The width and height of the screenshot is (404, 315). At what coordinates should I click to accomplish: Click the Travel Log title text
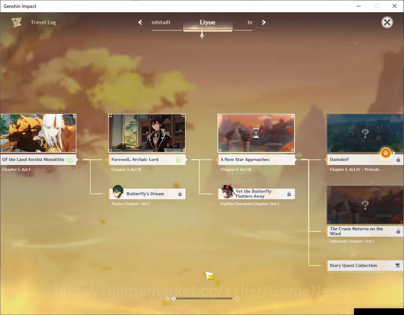[43, 22]
